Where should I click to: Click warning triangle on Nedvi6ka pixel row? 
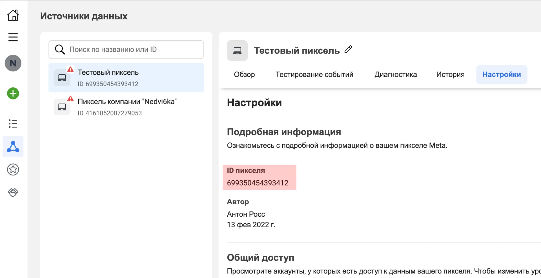coord(70,99)
